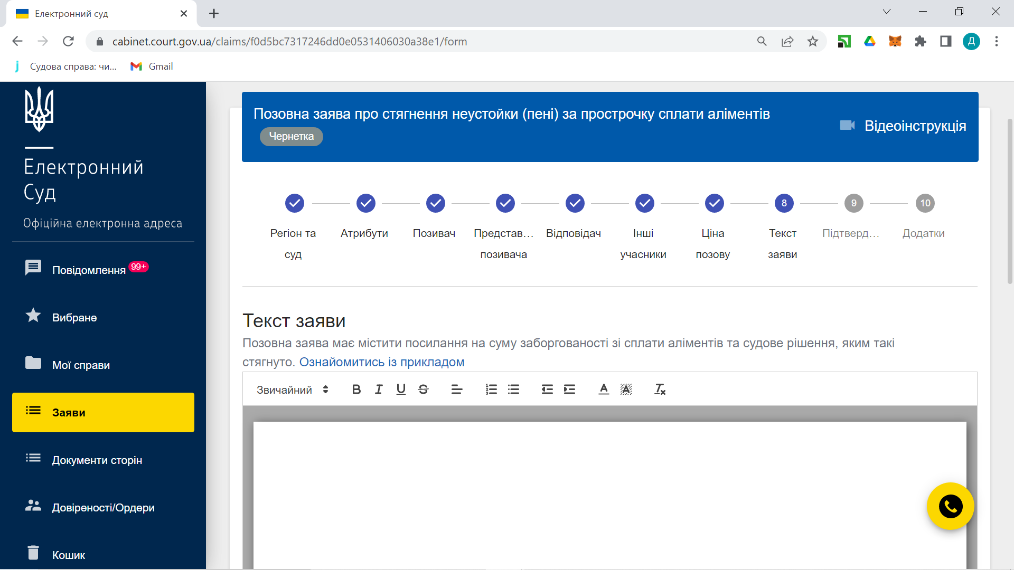Toggle underline formatting button
Screen dimensions: 1014x570
(401, 389)
